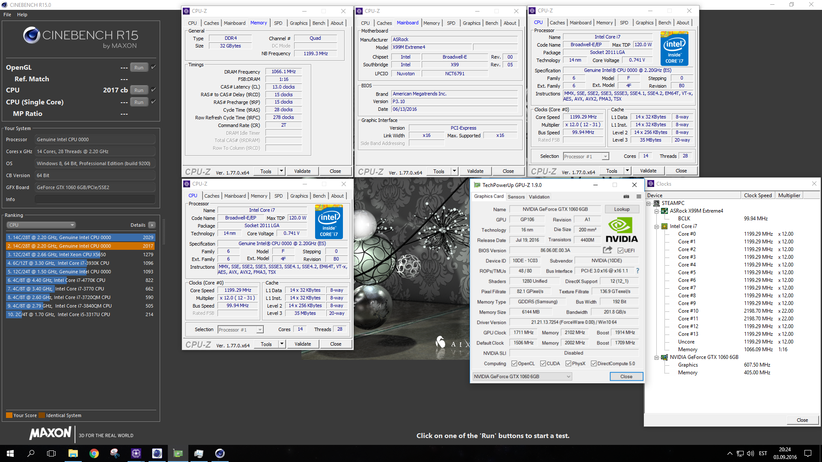This screenshot has width=822, height=462.
Task: Switch to CPU-Z via purple chip taskbar icon
Action: (x=136, y=453)
